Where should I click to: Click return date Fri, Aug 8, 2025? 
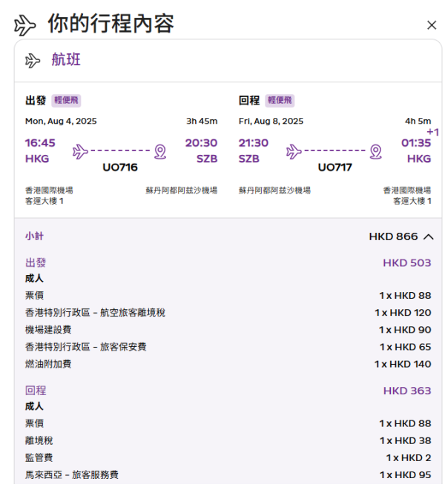click(271, 122)
